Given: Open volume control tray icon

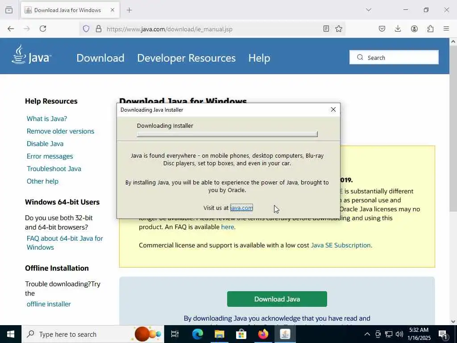Looking at the screenshot, I should 399,334.
